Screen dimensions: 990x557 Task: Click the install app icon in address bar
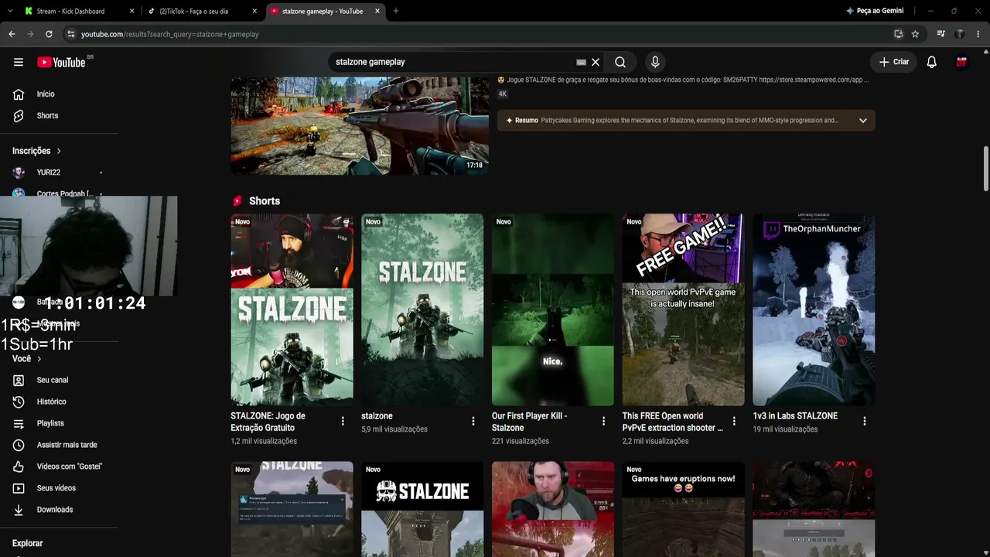click(898, 34)
